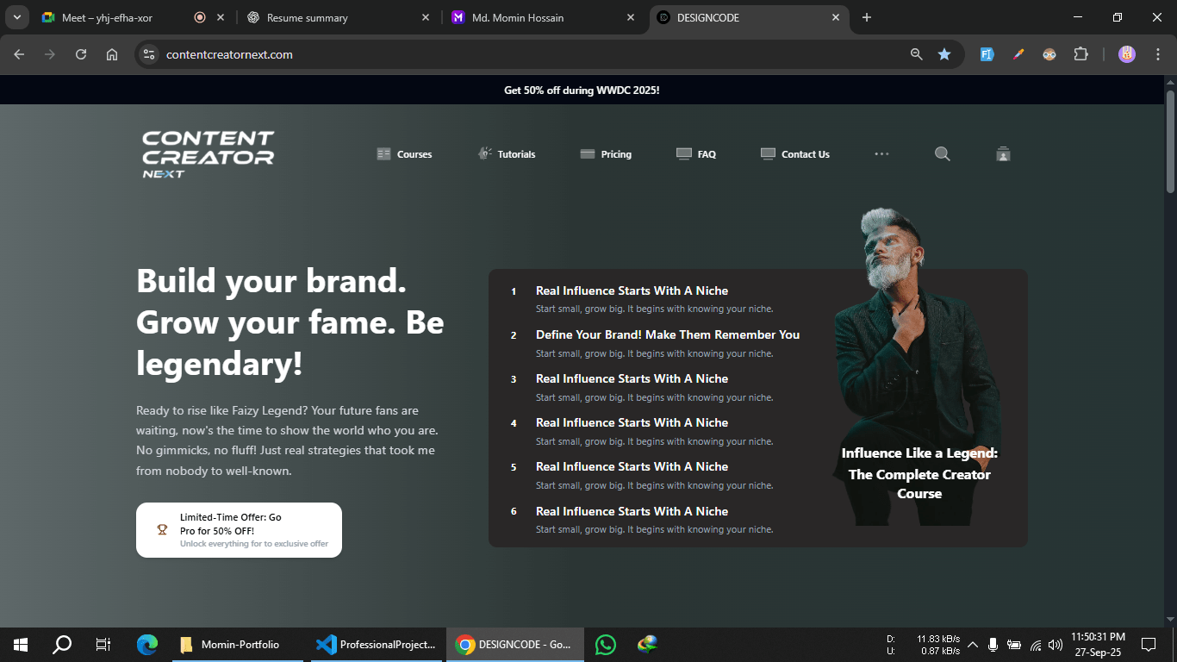Expand the three-dots more menu in navbar

coord(881,154)
